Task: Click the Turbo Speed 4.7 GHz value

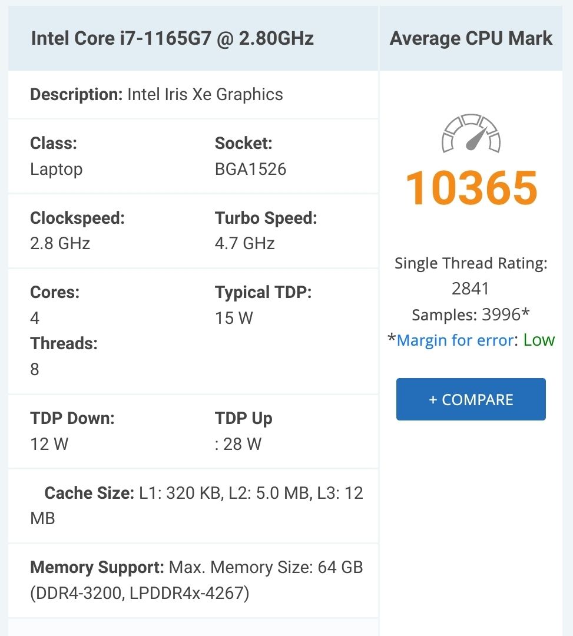Action: [245, 244]
